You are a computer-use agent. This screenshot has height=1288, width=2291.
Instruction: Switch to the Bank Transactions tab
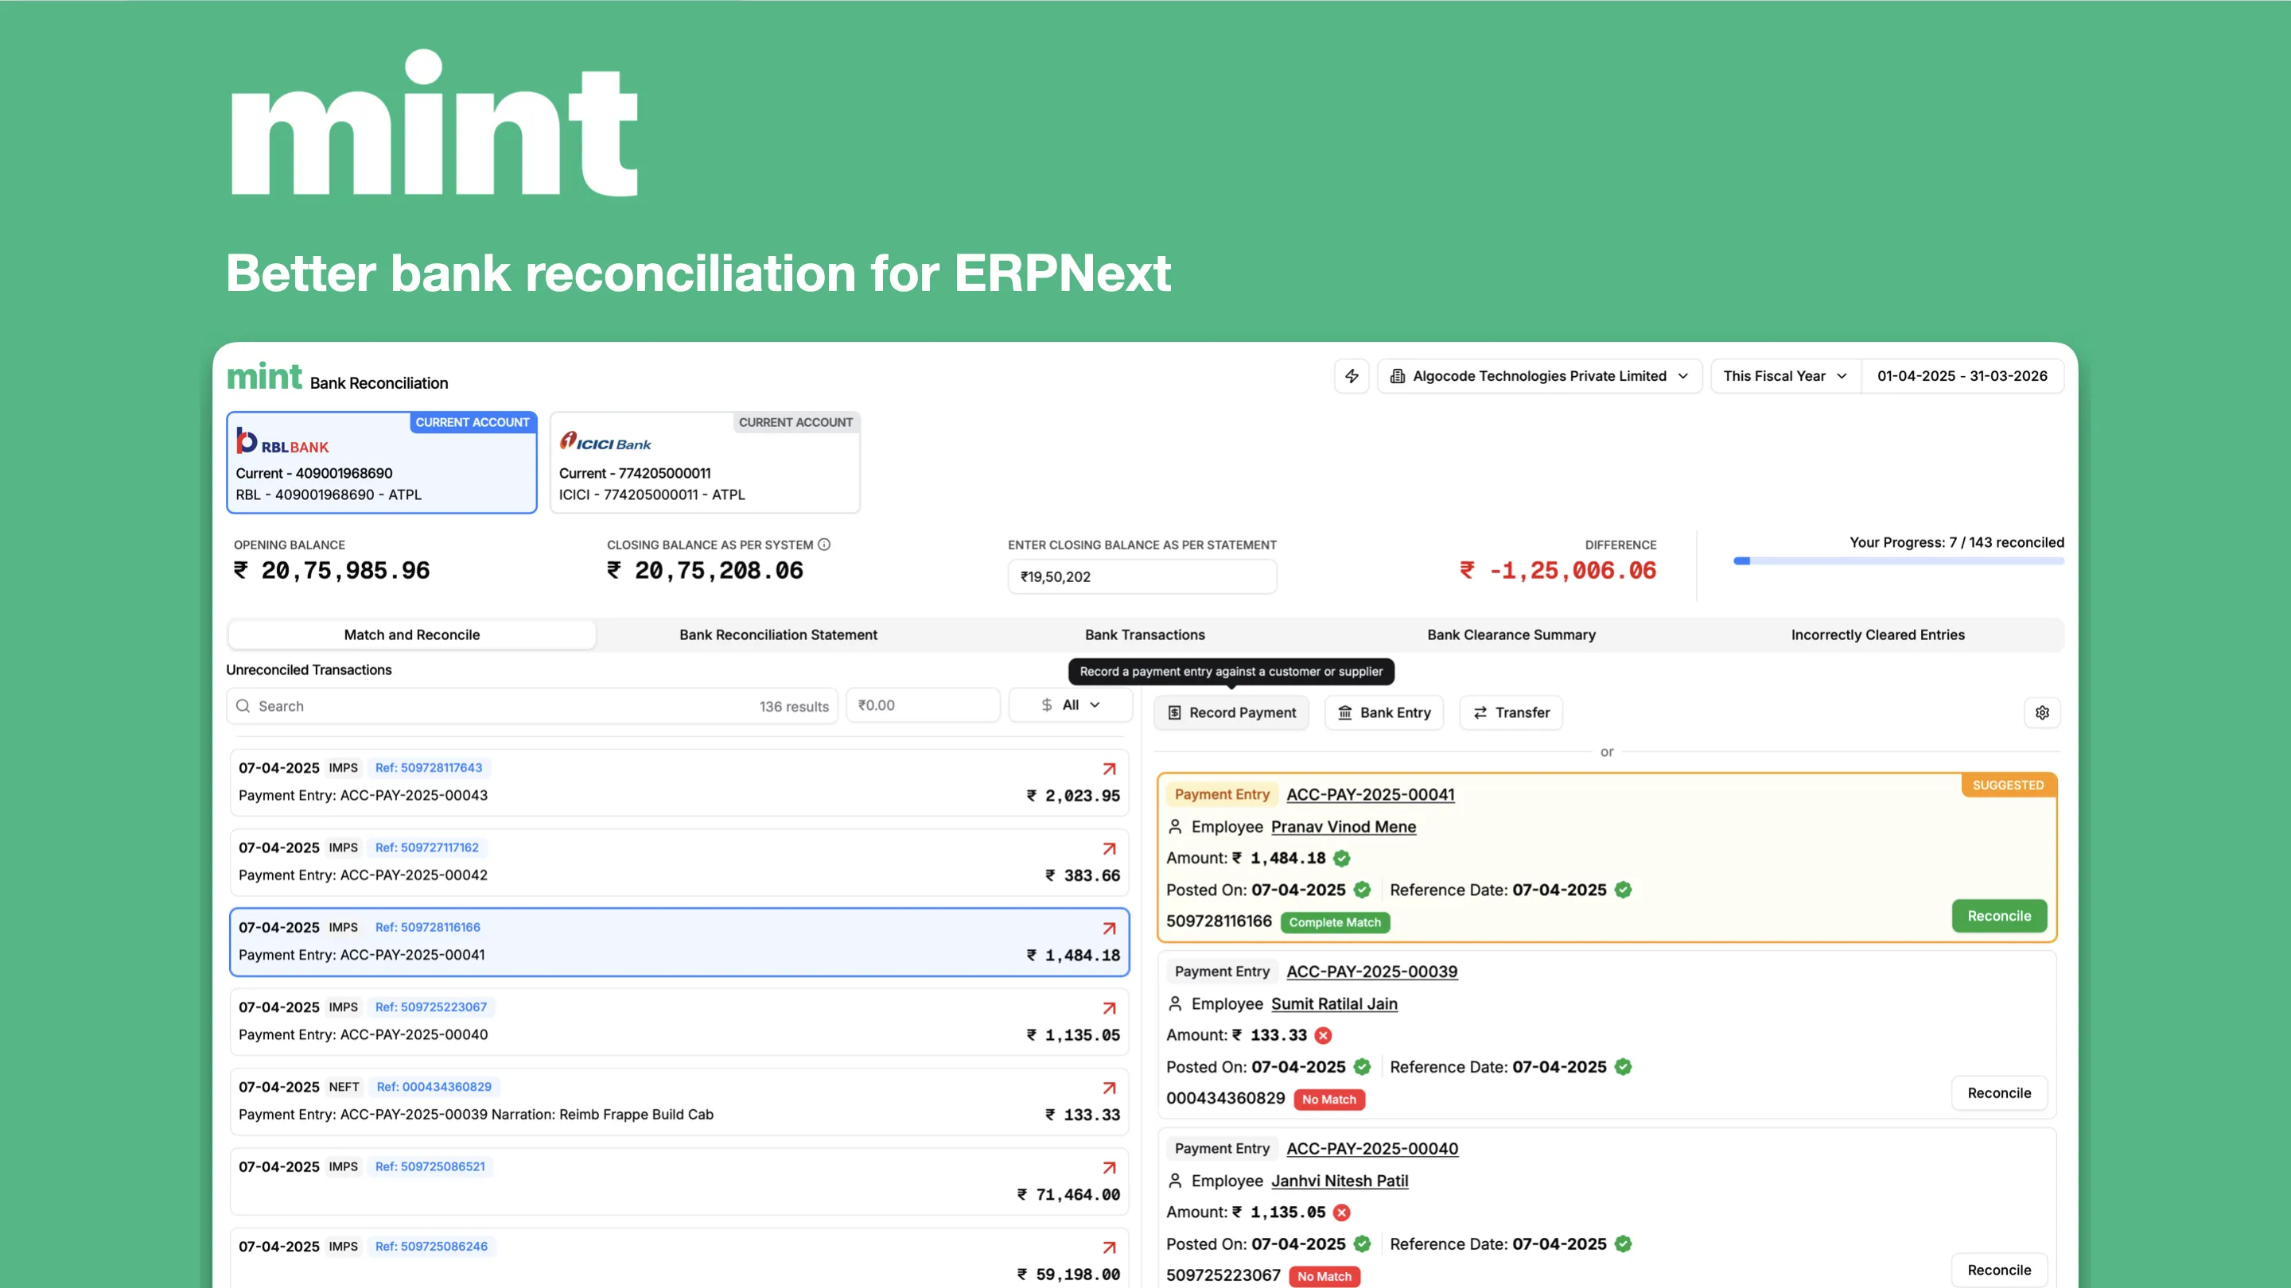click(x=1145, y=634)
